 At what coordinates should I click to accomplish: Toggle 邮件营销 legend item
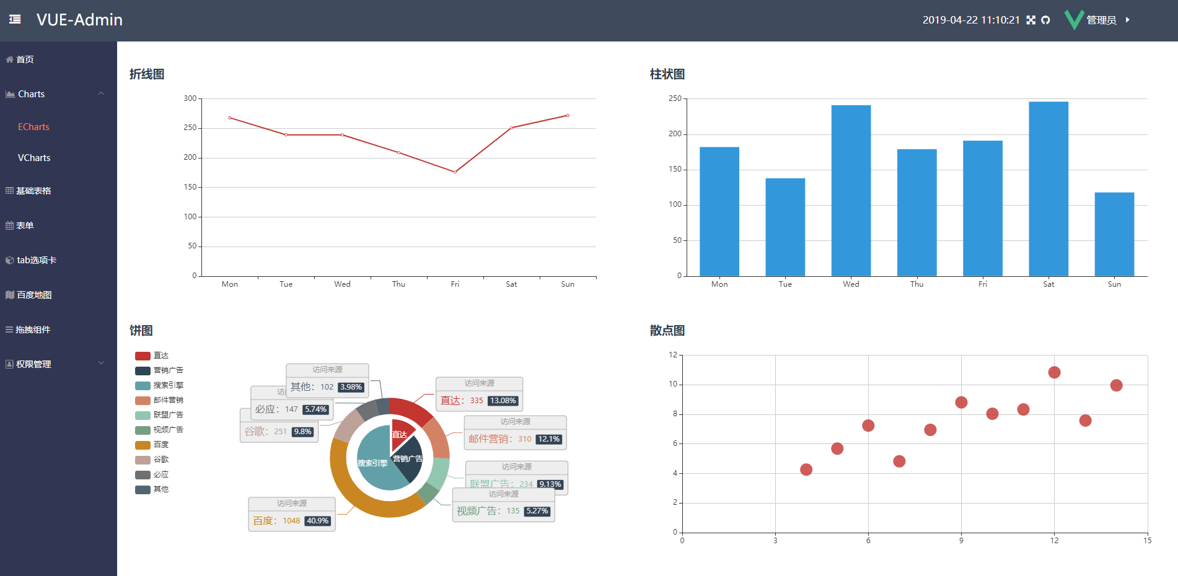pyautogui.click(x=159, y=400)
